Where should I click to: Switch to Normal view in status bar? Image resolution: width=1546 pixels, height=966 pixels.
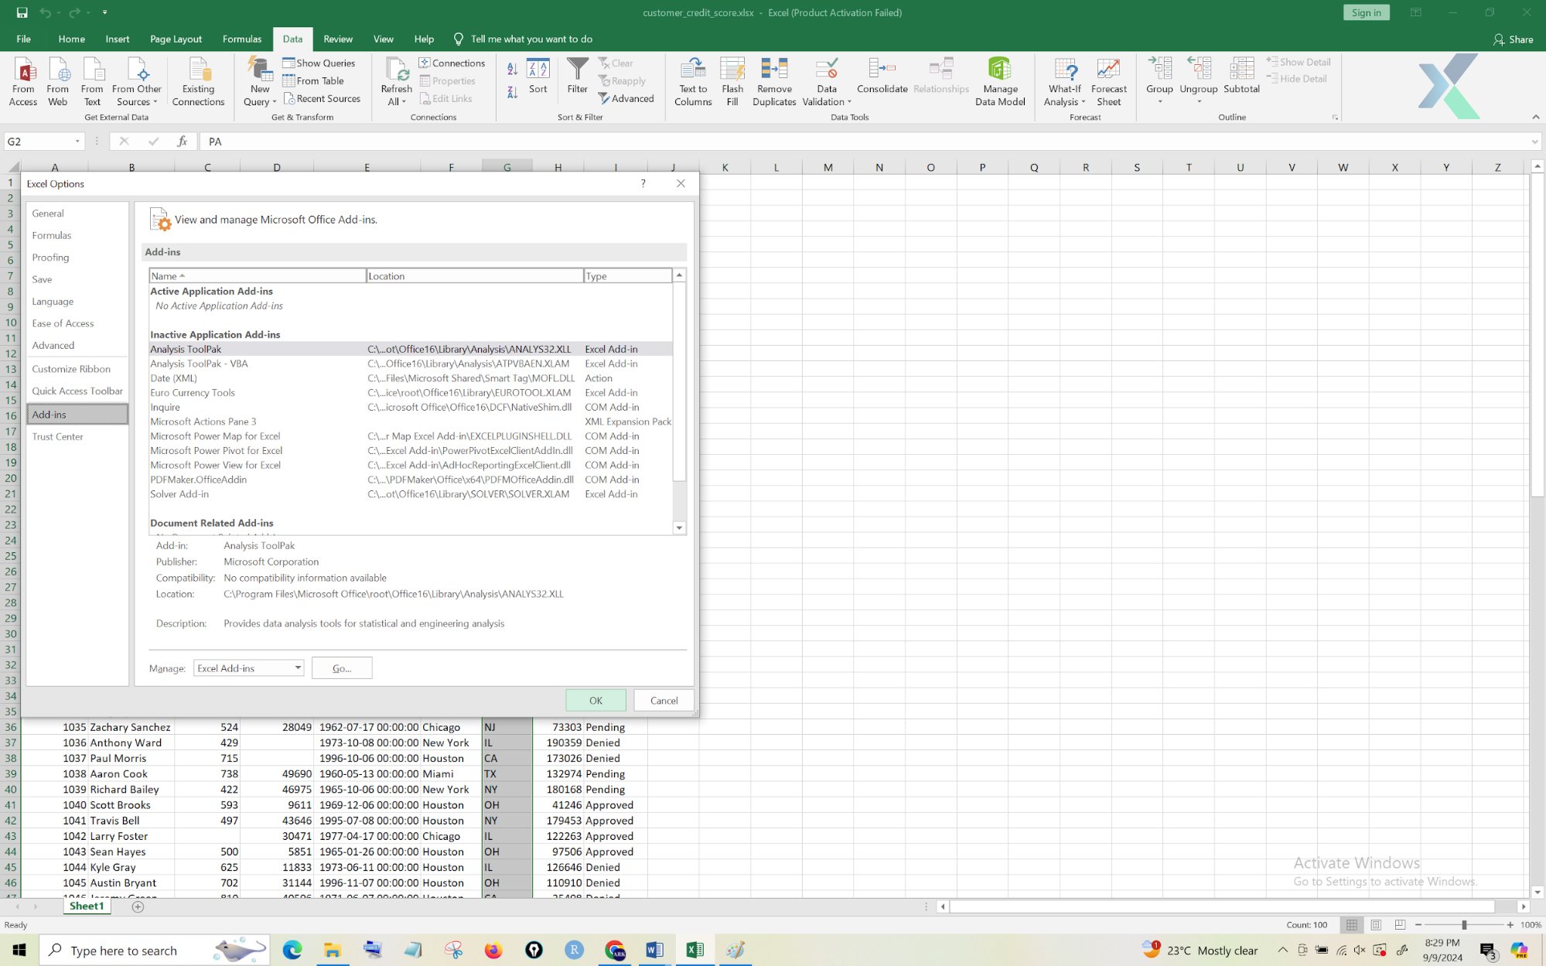point(1352,925)
